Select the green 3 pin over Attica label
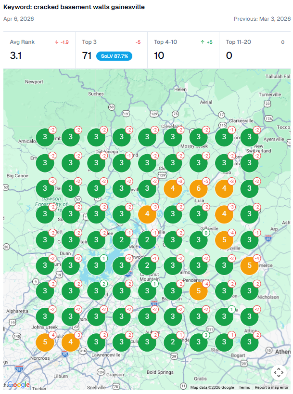Screen dimensions: 293x394 coord(249,342)
